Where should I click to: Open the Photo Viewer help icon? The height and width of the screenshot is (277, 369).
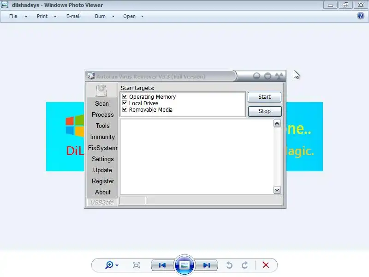tap(361, 16)
